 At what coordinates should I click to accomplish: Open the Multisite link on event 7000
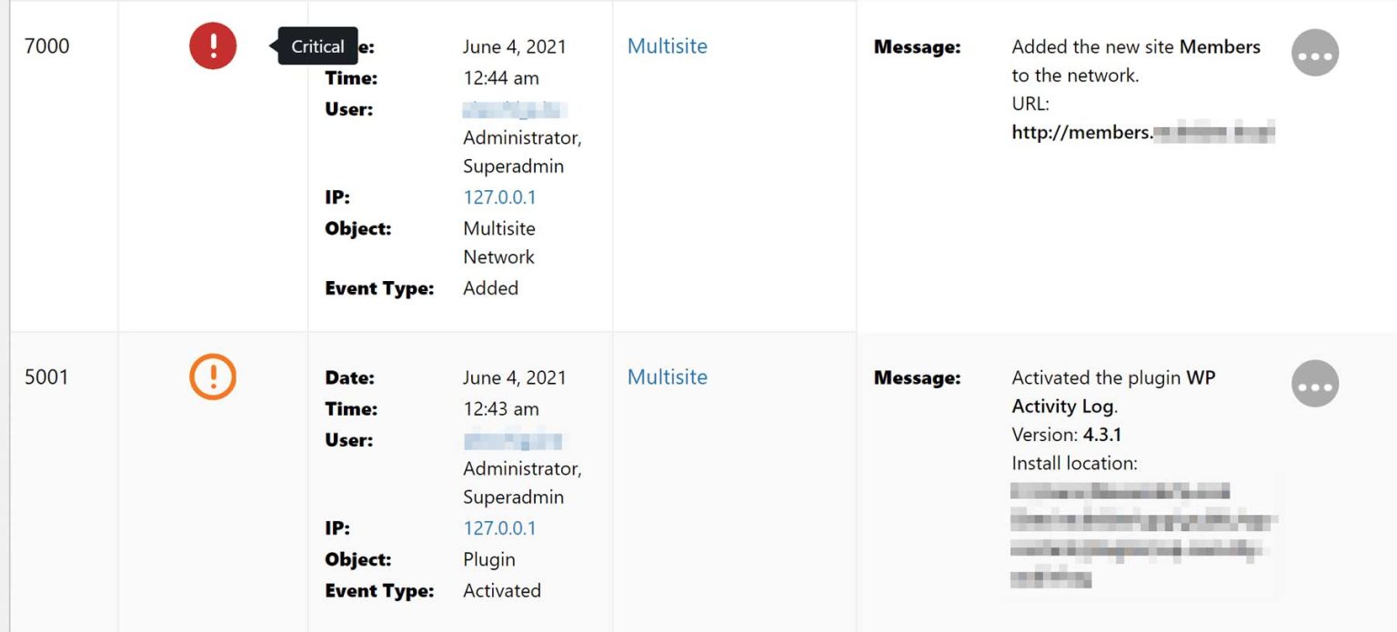668,45
